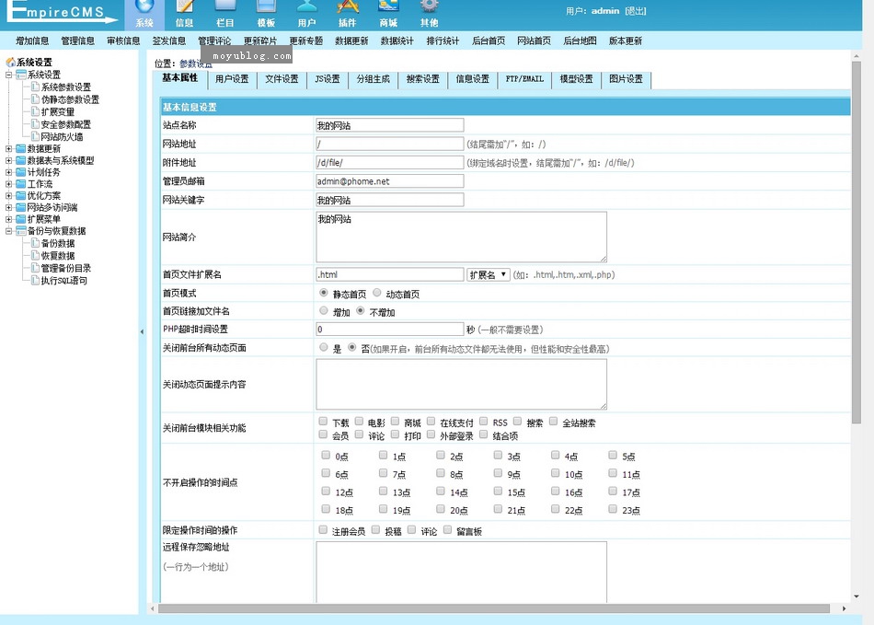Click the page icon for 管理备份目录
The height and width of the screenshot is (625, 874).
[x=35, y=268]
